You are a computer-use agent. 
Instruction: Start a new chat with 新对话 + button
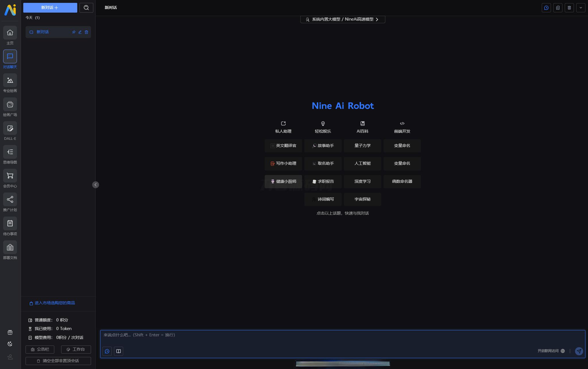(50, 8)
